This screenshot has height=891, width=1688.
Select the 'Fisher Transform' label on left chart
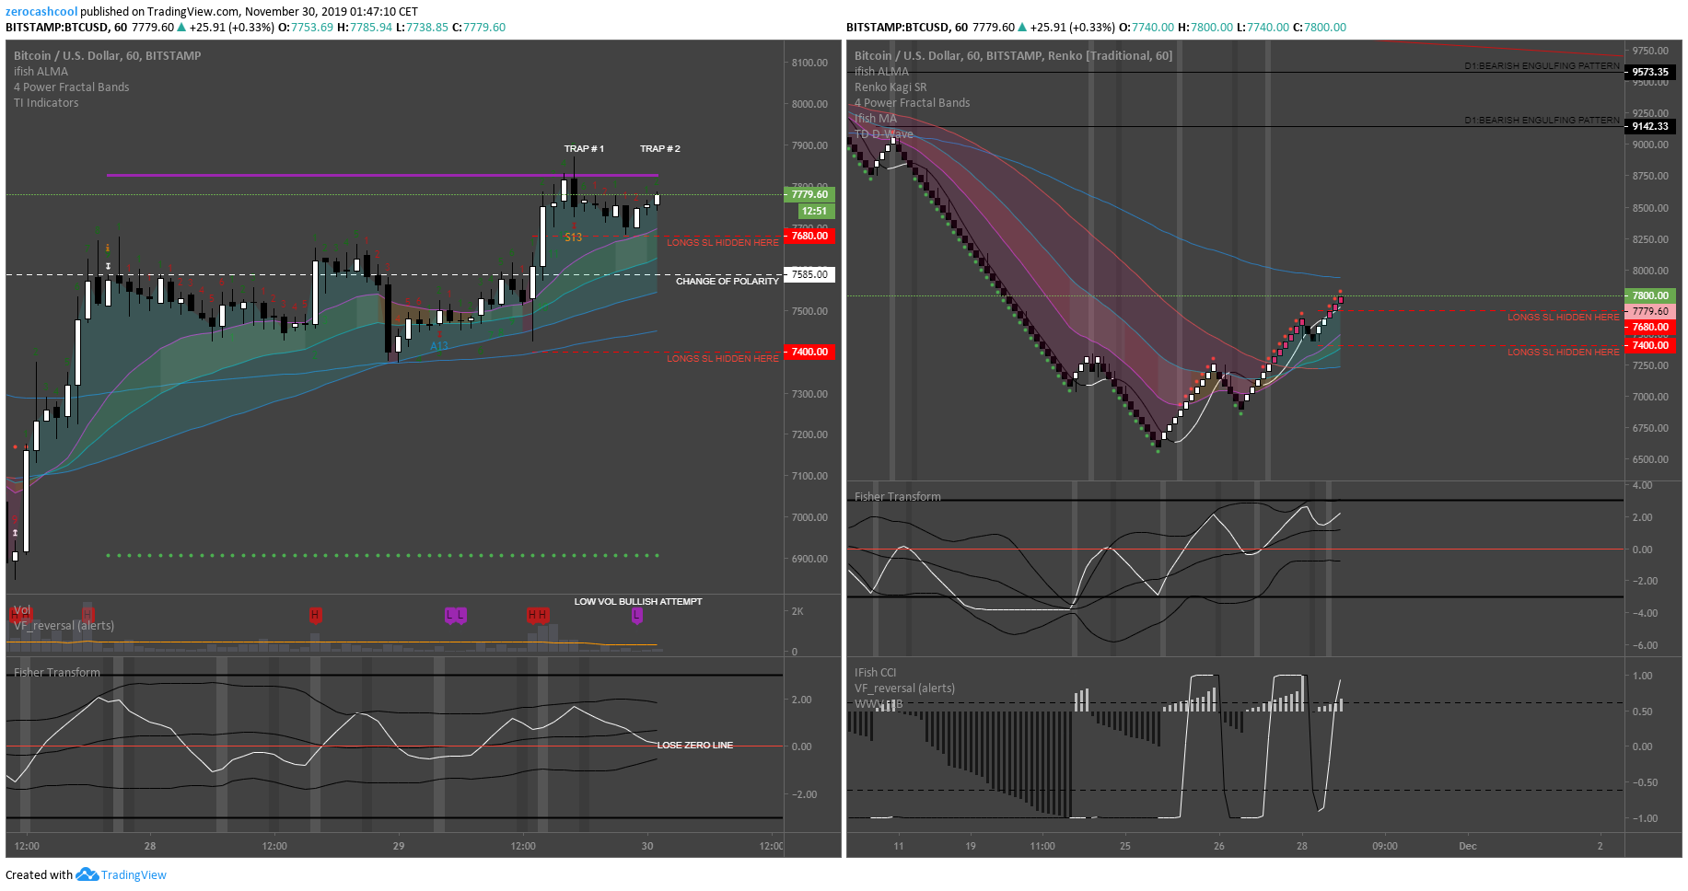coord(57,672)
